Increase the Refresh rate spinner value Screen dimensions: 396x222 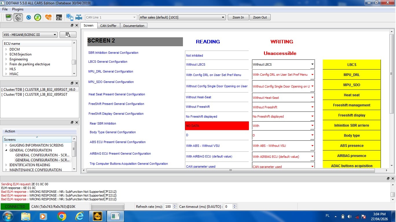click(x=175, y=205)
